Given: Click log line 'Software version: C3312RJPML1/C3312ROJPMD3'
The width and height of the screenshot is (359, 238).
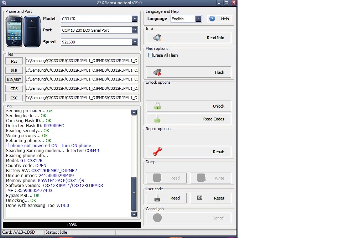Looking at the screenshot, I should click(54, 186).
